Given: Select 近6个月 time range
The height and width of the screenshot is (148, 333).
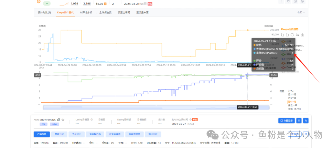Looking at the screenshot, I should tap(292, 102).
